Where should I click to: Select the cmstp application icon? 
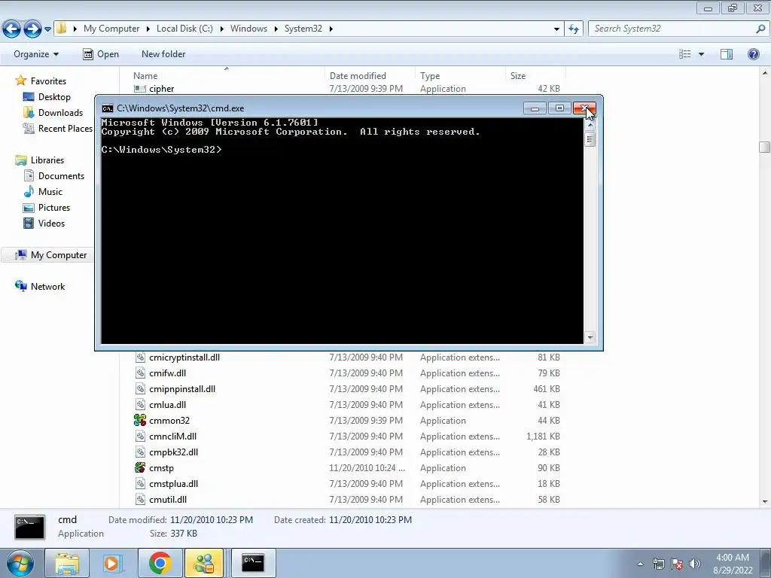140,468
